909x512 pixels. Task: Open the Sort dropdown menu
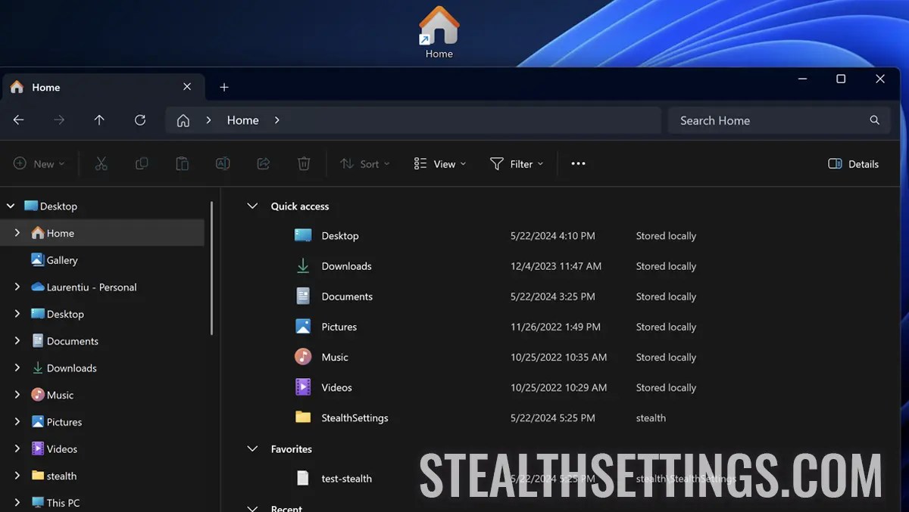tap(364, 163)
